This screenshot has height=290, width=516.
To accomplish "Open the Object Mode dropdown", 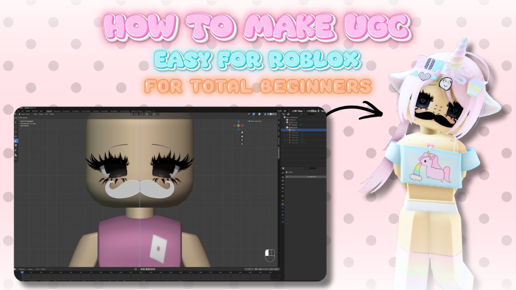I will [x=25, y=114].
